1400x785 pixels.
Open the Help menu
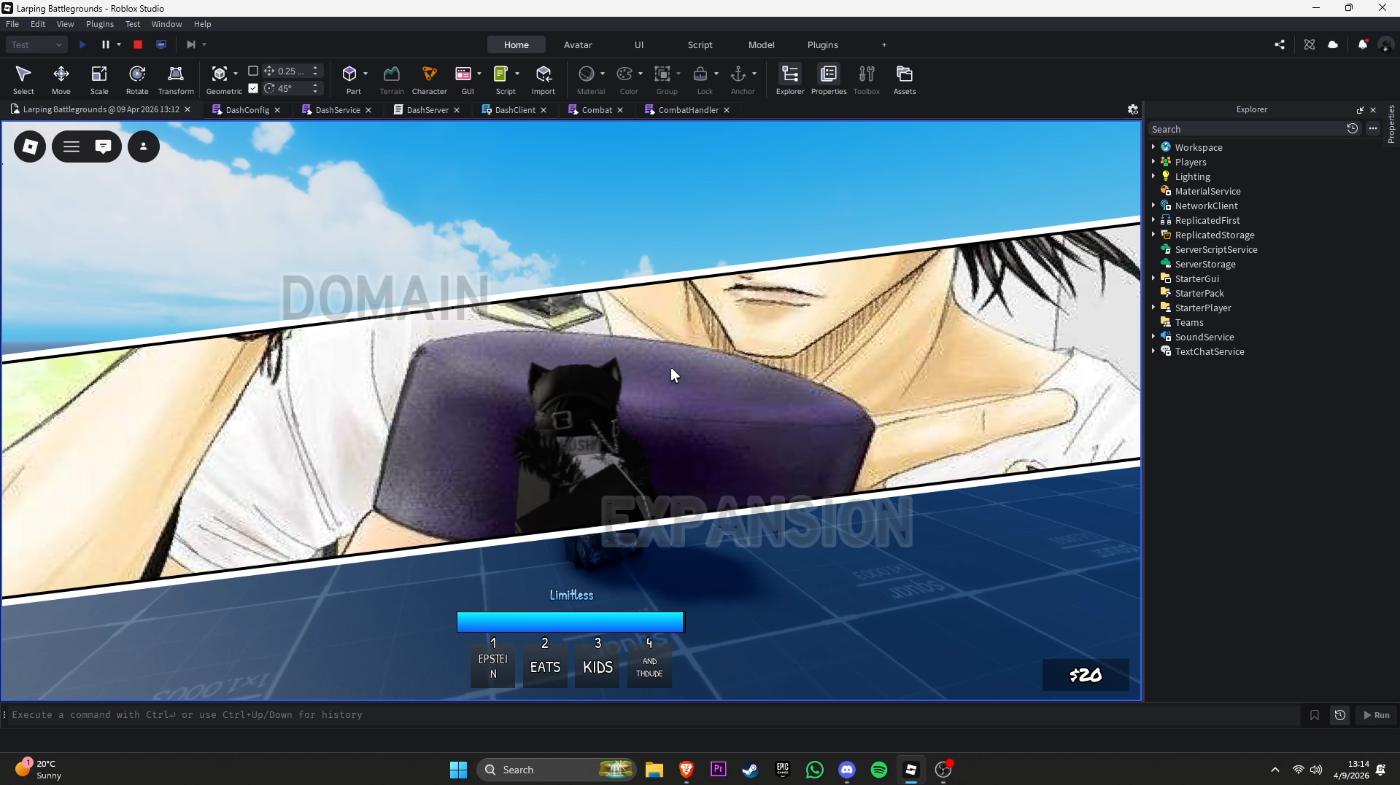202,24
